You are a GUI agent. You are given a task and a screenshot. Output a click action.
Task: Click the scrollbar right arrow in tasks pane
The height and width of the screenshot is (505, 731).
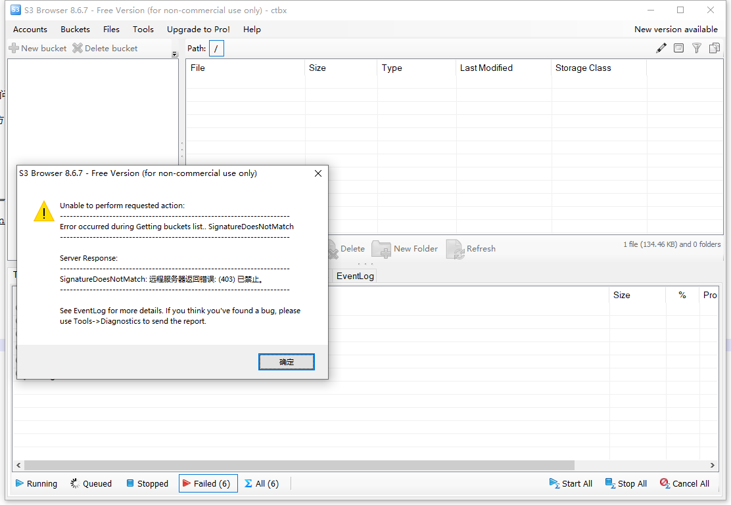(713, 465)
